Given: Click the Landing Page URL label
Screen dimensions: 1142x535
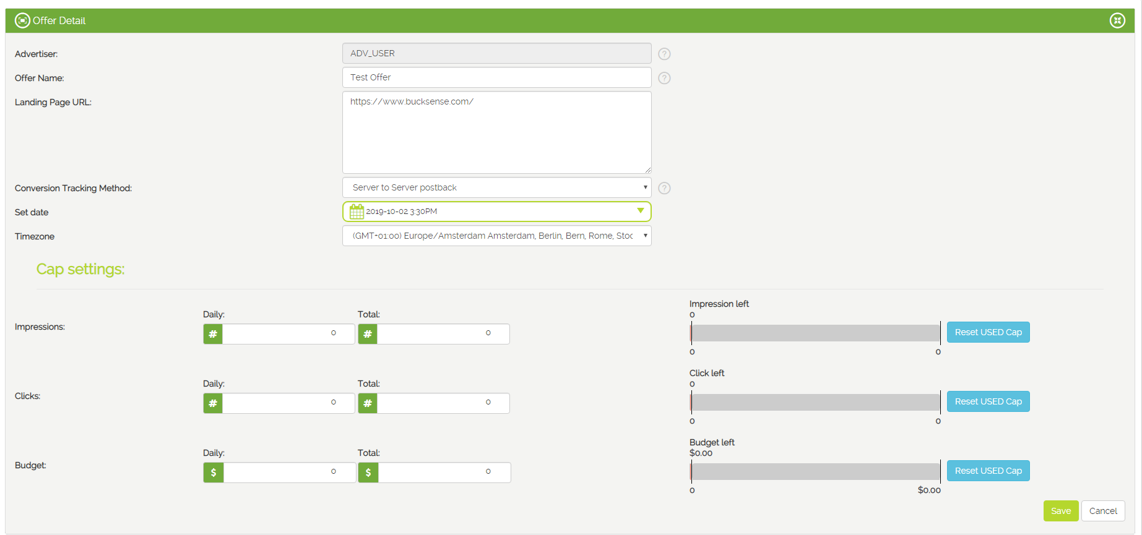Looking at the screenshot, I should [53, 102].
